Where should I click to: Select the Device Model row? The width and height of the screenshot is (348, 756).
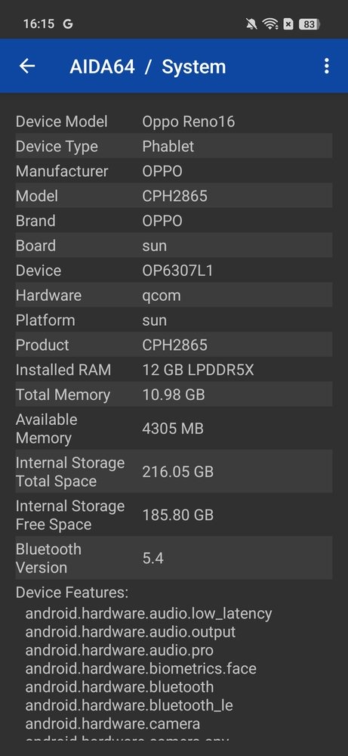pyautogui.click(x=174, y=121)
